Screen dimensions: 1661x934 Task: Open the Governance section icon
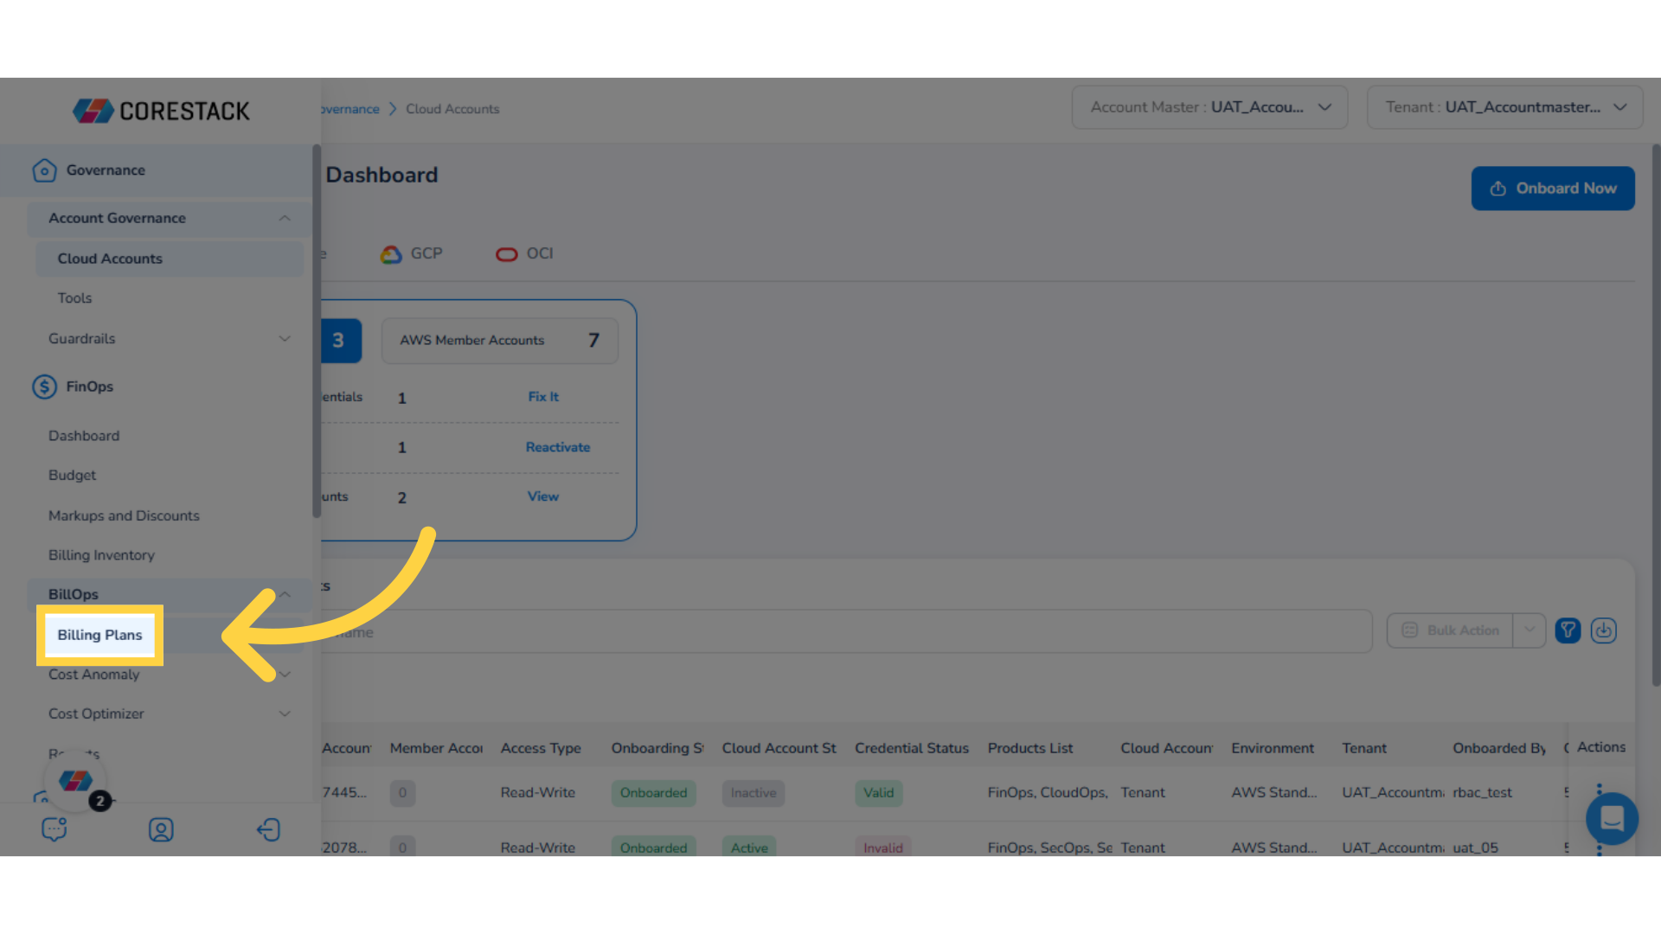click(x=44, y=170)
